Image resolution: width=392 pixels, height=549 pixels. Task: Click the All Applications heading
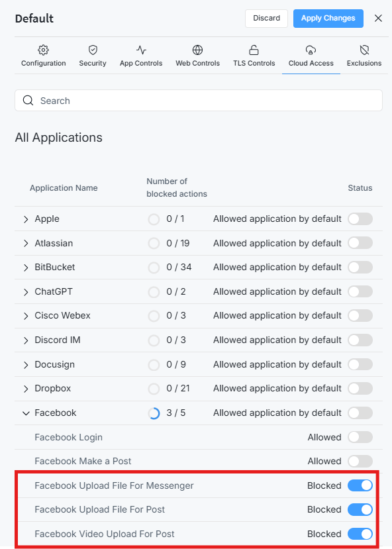point(59,138)
